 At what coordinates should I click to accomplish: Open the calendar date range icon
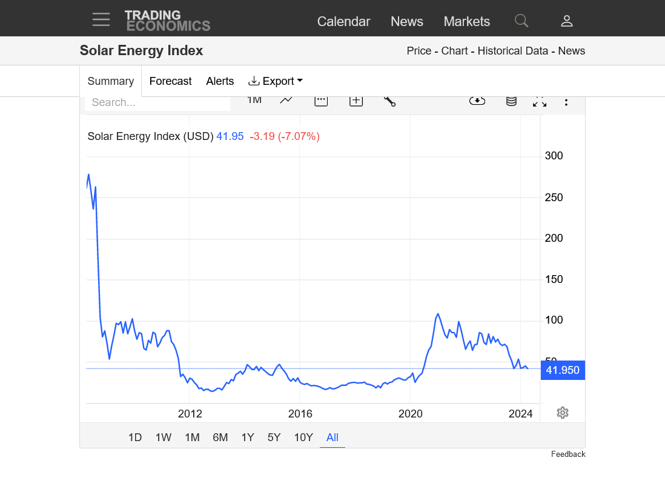pyautogui.click(x=321, y=101)
